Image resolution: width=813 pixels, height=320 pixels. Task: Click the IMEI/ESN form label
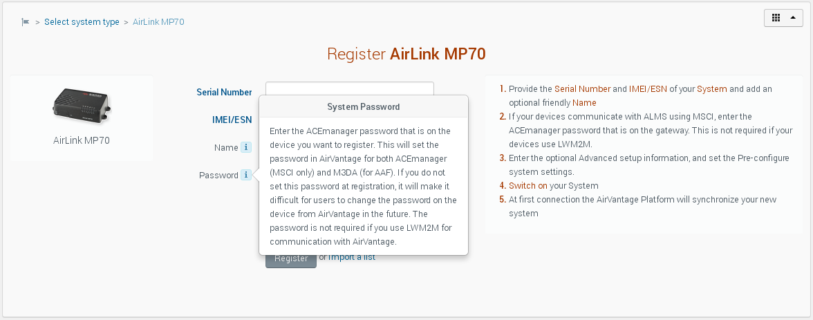(x=232, y=120)
